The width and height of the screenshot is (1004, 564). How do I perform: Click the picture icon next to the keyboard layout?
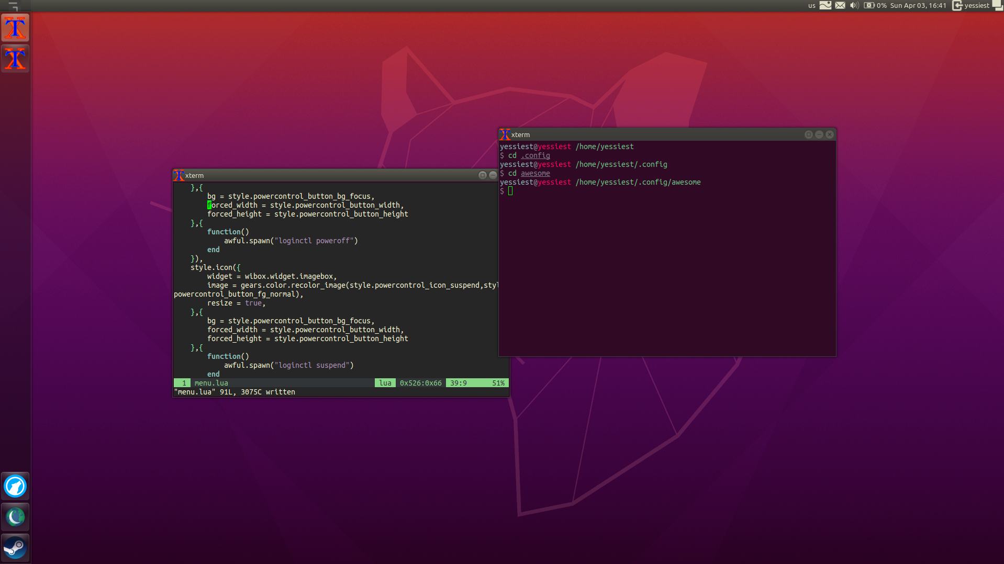click(x=825, y=5)
